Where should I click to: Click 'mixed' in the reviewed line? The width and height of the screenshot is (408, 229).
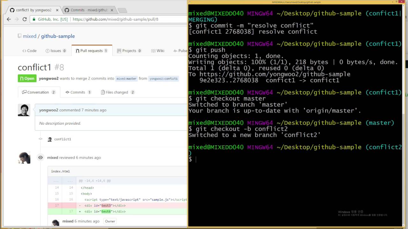point(53,157)
